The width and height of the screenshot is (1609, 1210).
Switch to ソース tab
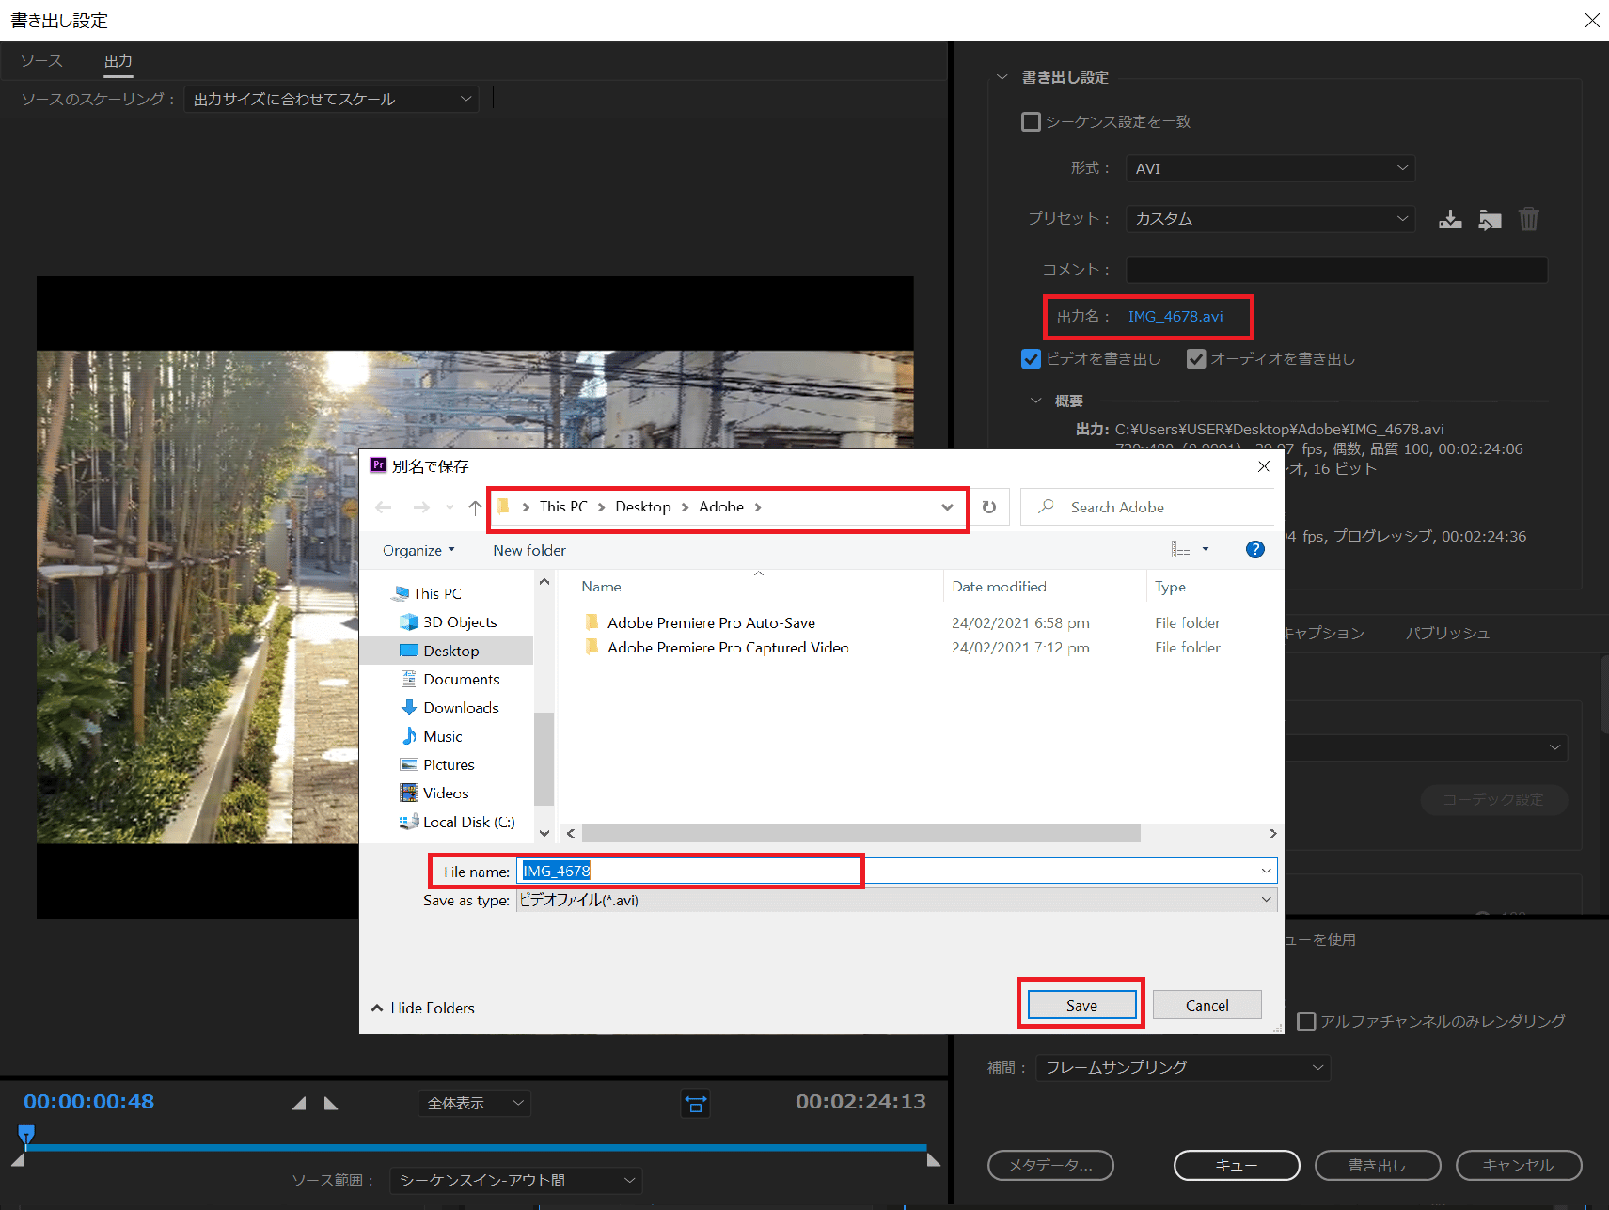[41, 61]
